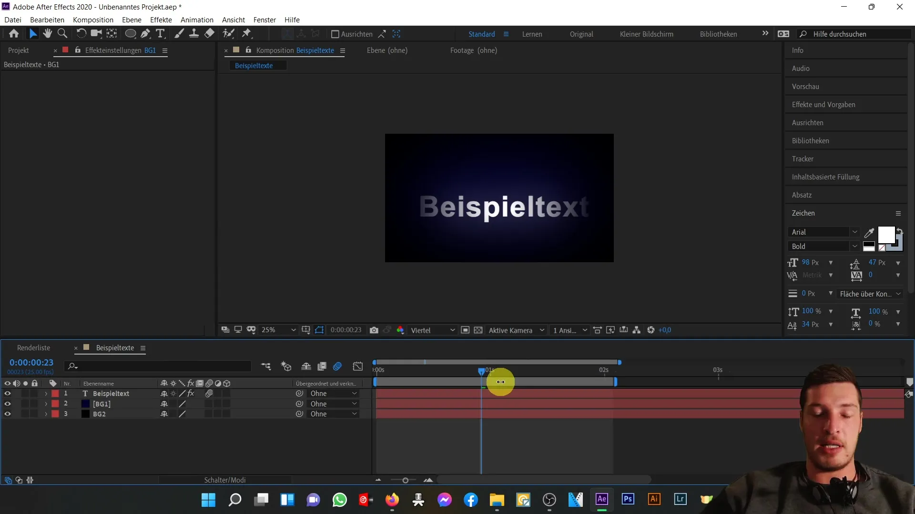Toggle visibility of Beispieltext layer

[7, 394]
